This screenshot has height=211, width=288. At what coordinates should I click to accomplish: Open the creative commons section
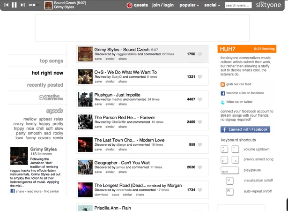(x=51, y=98)
